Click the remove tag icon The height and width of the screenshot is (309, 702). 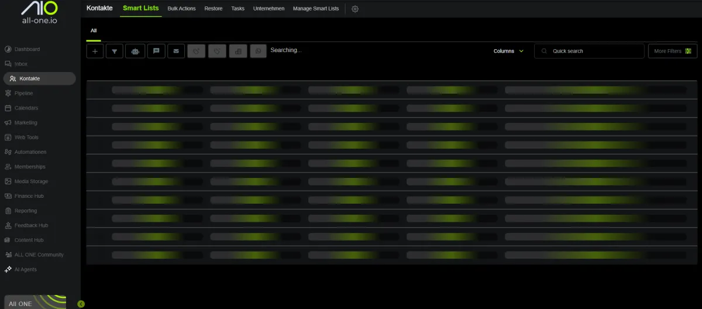coord(217,51)
